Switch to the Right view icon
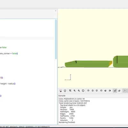Image resolution: width=128 pixels, height=128 pixels. pyautogui.click(x=88, y=91)
